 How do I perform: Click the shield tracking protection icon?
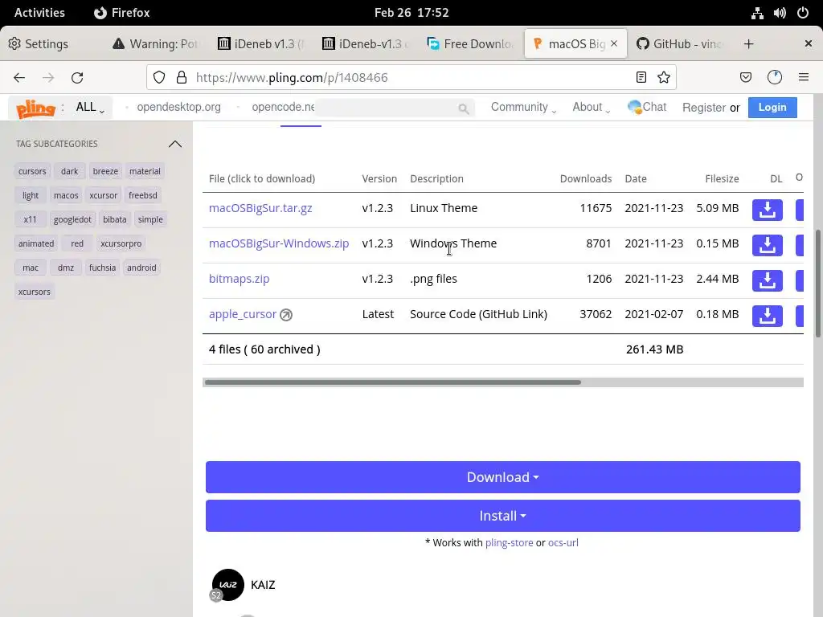159,78
